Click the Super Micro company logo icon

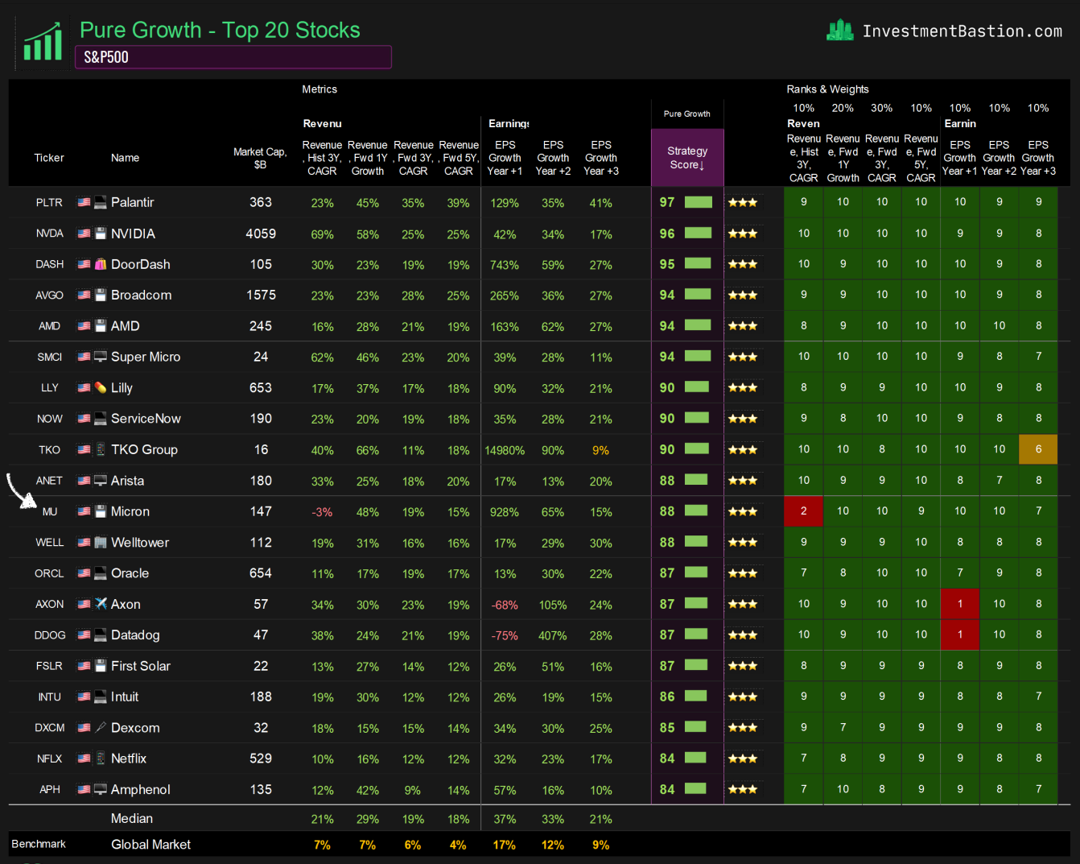pyautogui.click(x=101, y=357)
